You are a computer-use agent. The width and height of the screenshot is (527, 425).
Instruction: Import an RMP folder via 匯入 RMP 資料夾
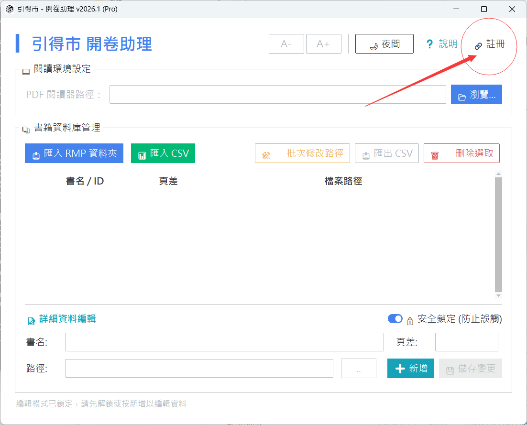[74, 153]
